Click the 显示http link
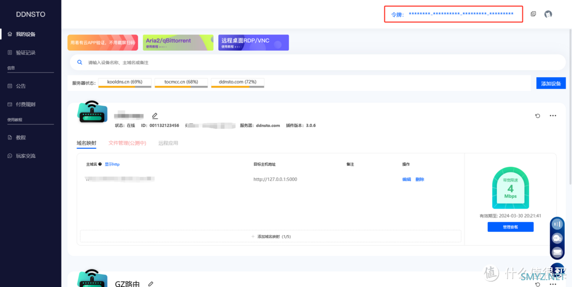The width and height of the screenshot is (572, 287). click(x=112, y=164)
